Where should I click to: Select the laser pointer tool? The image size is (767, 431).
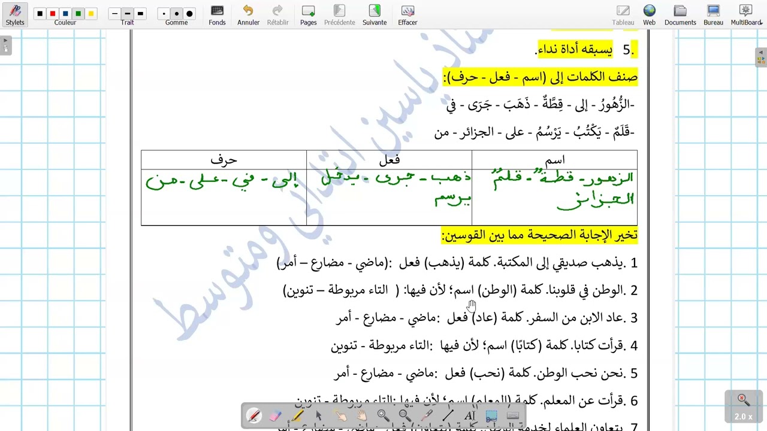coord(426,415)
